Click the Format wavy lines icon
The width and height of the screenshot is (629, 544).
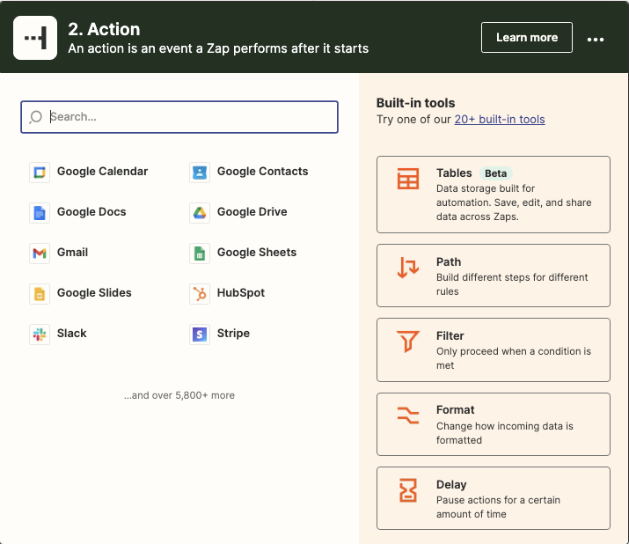coord(408,415)
